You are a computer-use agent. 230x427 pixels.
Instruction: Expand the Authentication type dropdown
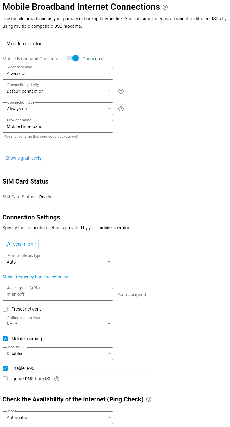pyautogui.click(x=58, y=324)
